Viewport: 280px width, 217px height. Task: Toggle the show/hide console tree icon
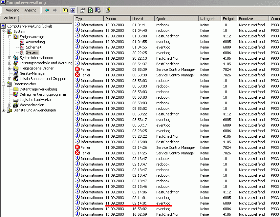tap(73, 10)
